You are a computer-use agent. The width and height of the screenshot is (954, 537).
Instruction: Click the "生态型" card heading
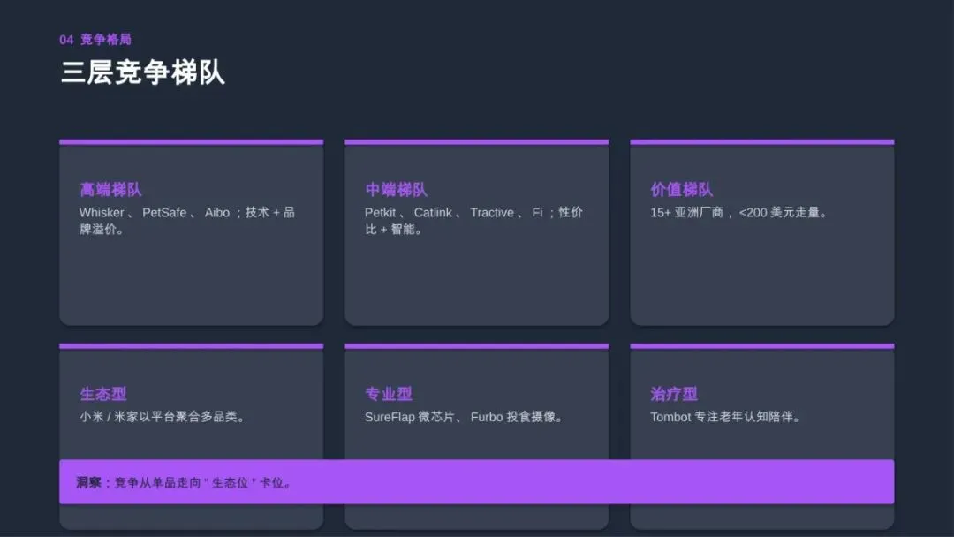[102, 394]
